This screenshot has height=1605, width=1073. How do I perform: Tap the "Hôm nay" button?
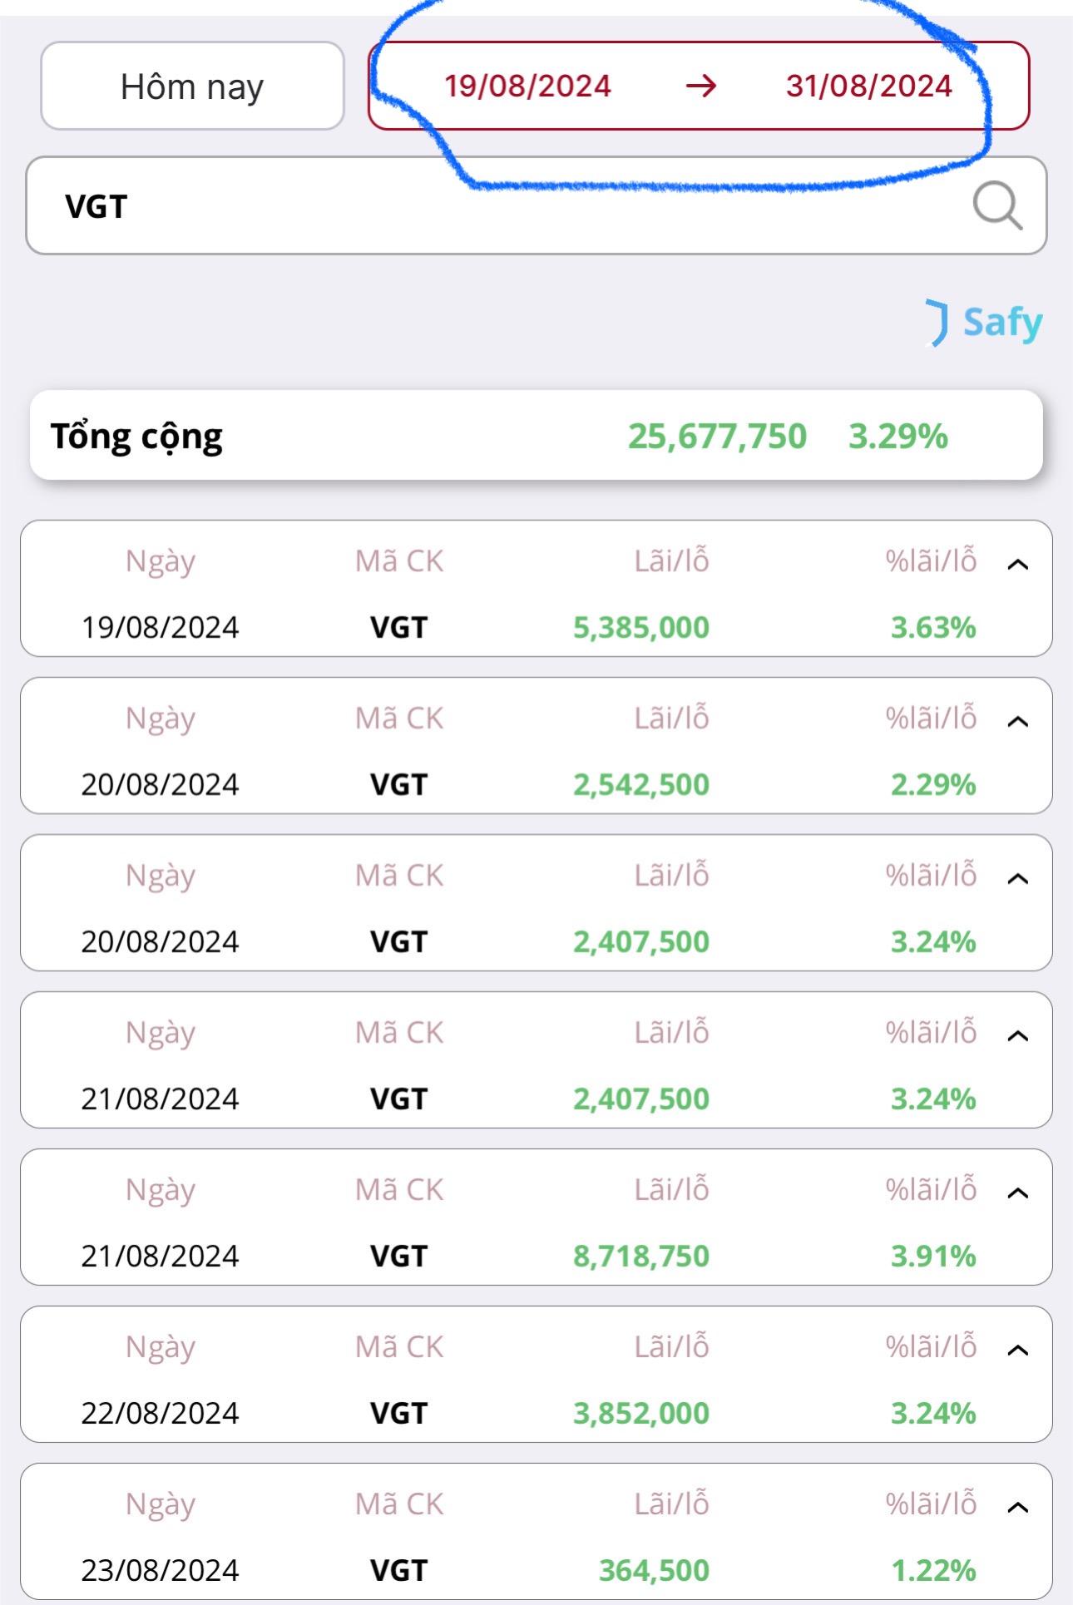click(x=192, y=86)
